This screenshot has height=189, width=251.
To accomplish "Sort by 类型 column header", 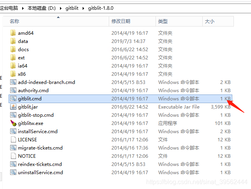I will (x=179, y=21).
